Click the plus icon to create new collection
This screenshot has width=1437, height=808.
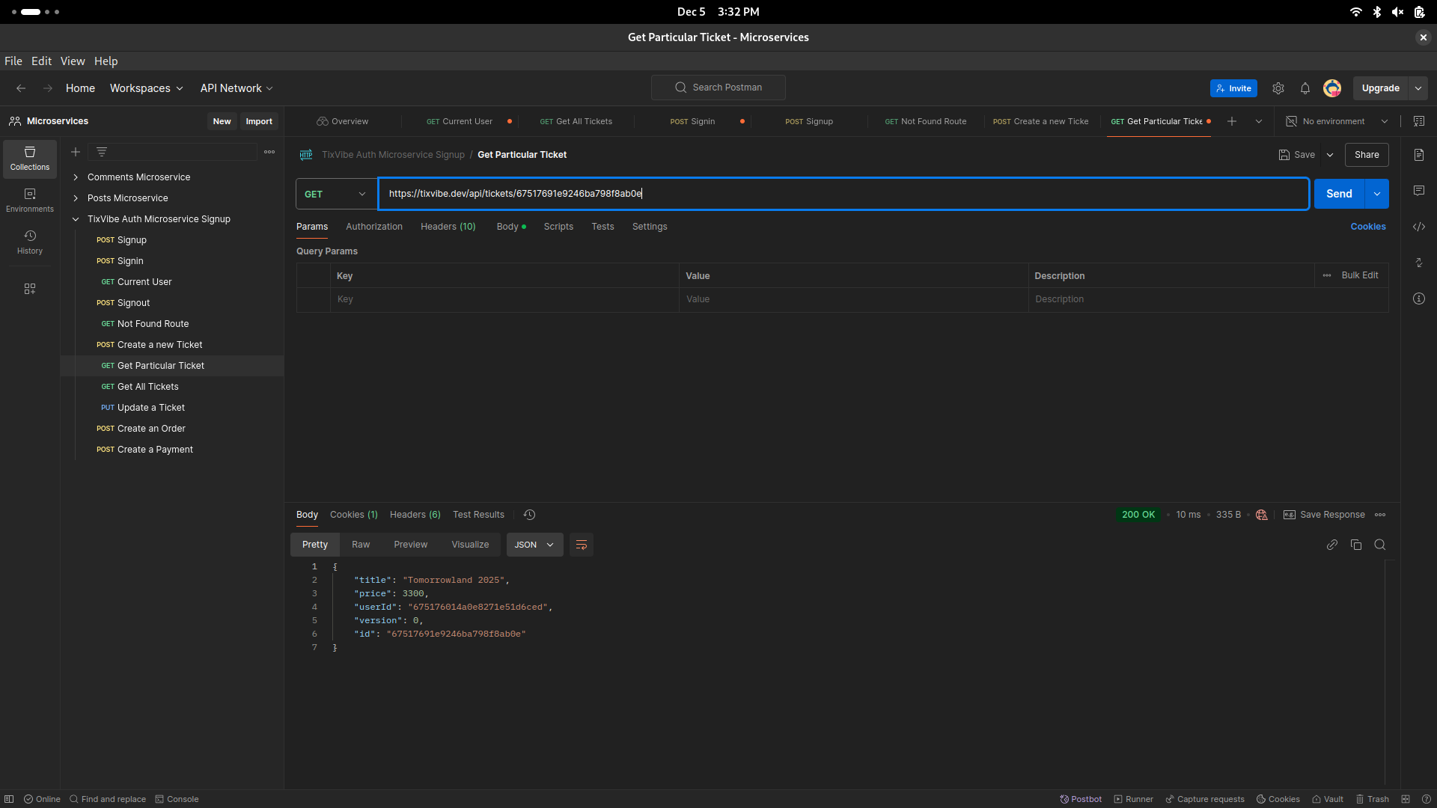76,152
